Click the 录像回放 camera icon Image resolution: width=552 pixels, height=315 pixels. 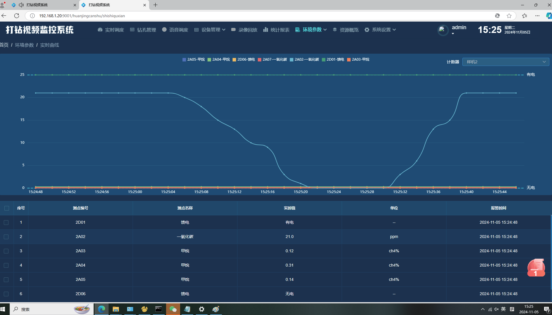234,30
